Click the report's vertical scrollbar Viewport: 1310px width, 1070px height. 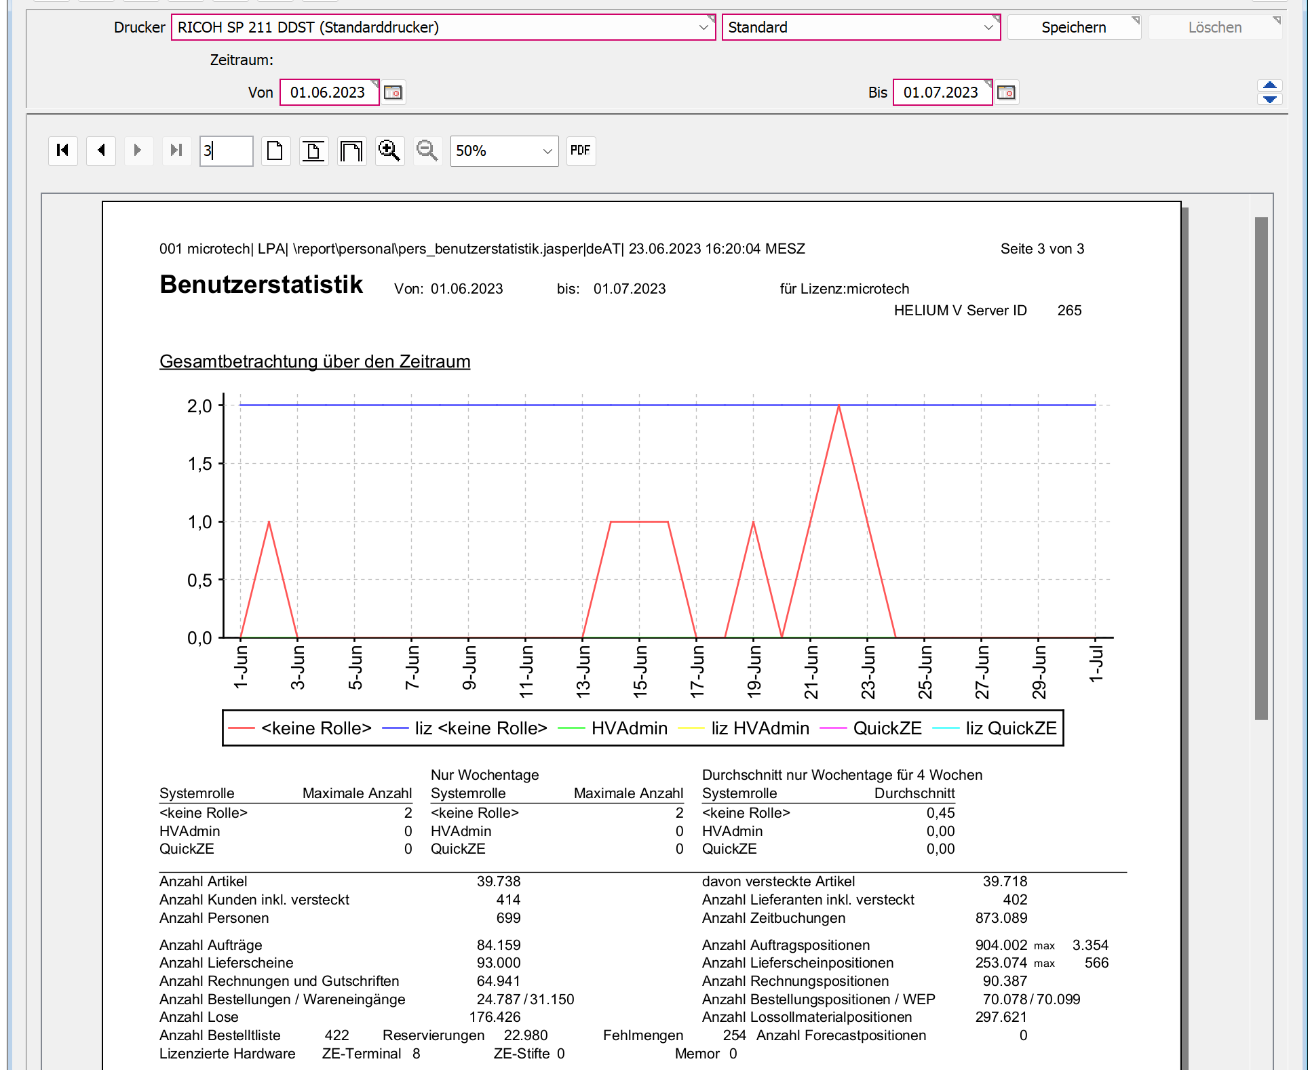click(1261, 468)
